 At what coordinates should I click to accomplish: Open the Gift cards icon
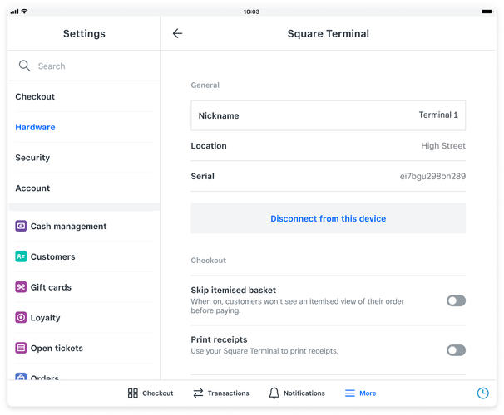(x=21, y=287)
